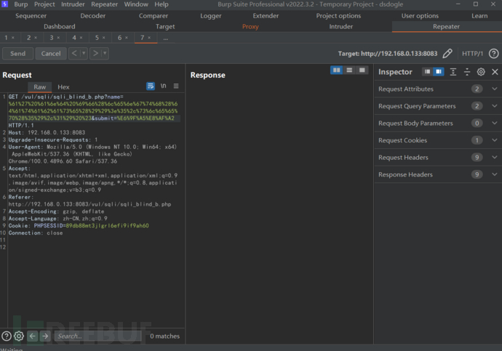This screenshot has width=502, height=351.
Task: Open the Extender tab
Action: pos(266,16)
